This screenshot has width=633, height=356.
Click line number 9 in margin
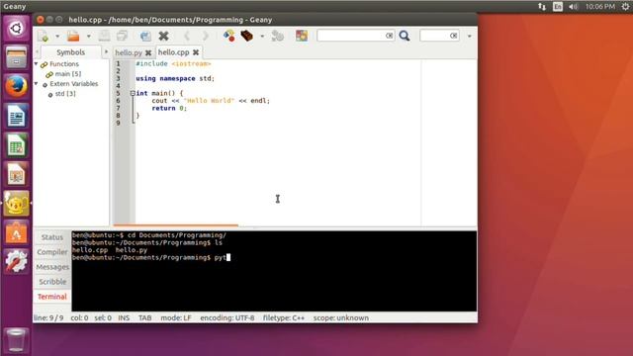(119, 123)
